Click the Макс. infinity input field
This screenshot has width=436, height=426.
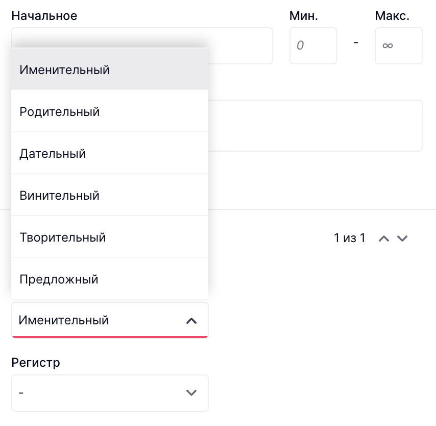398,45
